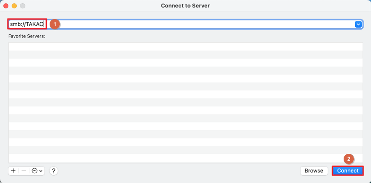Click chevron beside the ellipsis action icon

coord(41,171)
